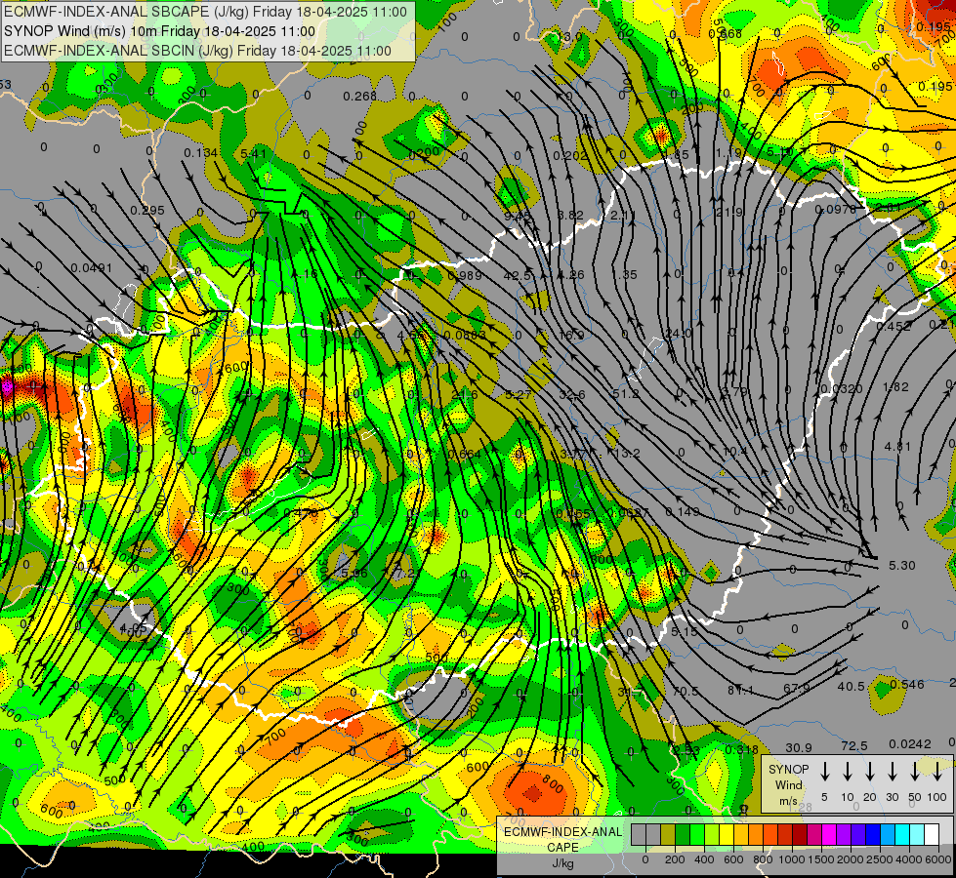Click the map value 5.41
This screenshot has width=956, height=878.
pyautogui.click(x=253, y=153)
